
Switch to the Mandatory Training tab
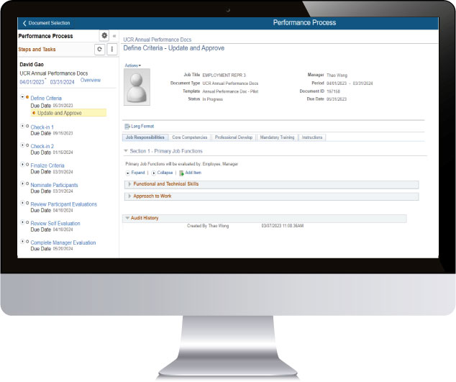click(277, 137)
